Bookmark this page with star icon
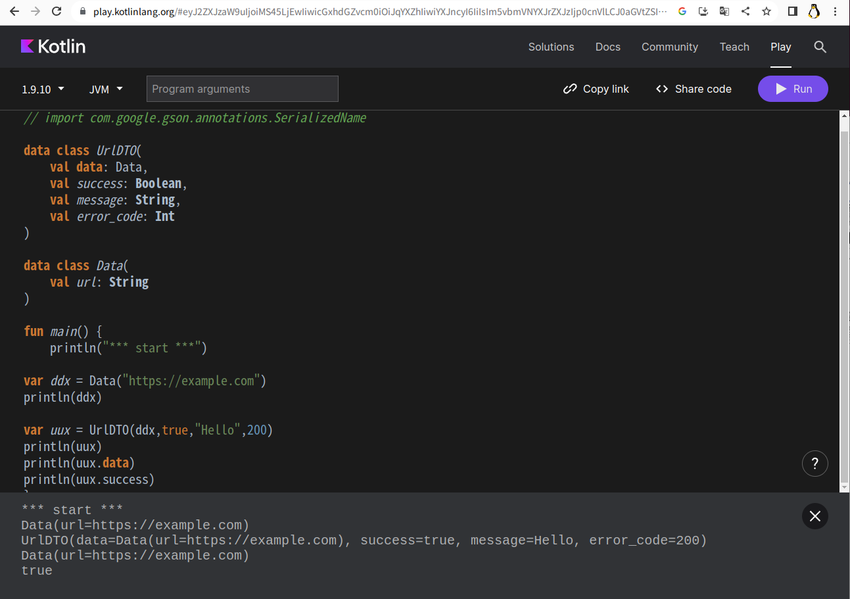The image size is (850, 599). tap(767, 11)
